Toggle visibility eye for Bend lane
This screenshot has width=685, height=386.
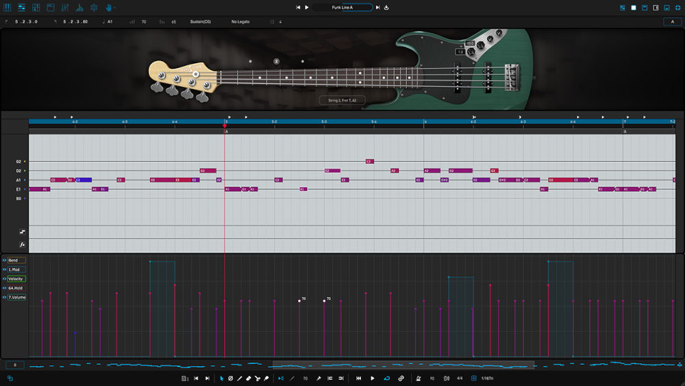(x=4, y=261)
